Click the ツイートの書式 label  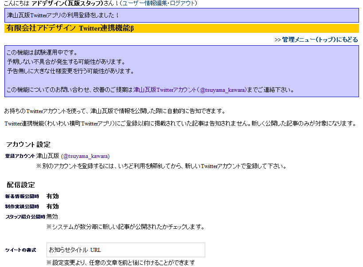(x=20, y=250)
